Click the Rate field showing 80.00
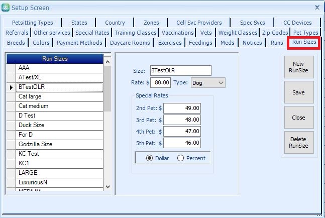The height and width of the screenshot is (218, 325). [x=162, y=82]
